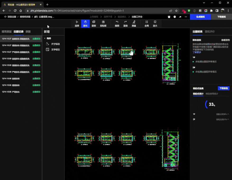The height and width of the screenshot is (180, 232).
Task: Add a 文字标注 text annotation
Action: tap(53, 49)
